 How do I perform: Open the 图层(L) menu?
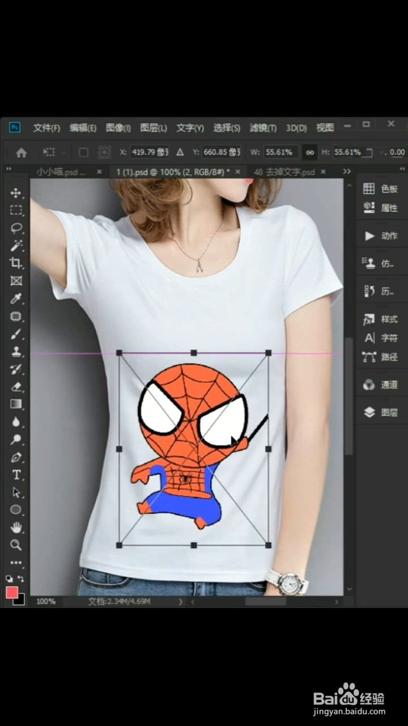point(154,128)
